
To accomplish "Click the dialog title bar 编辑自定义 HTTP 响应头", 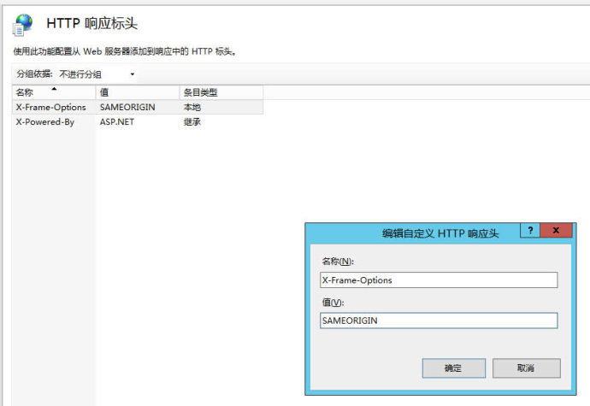I will [x=428, y=232].
